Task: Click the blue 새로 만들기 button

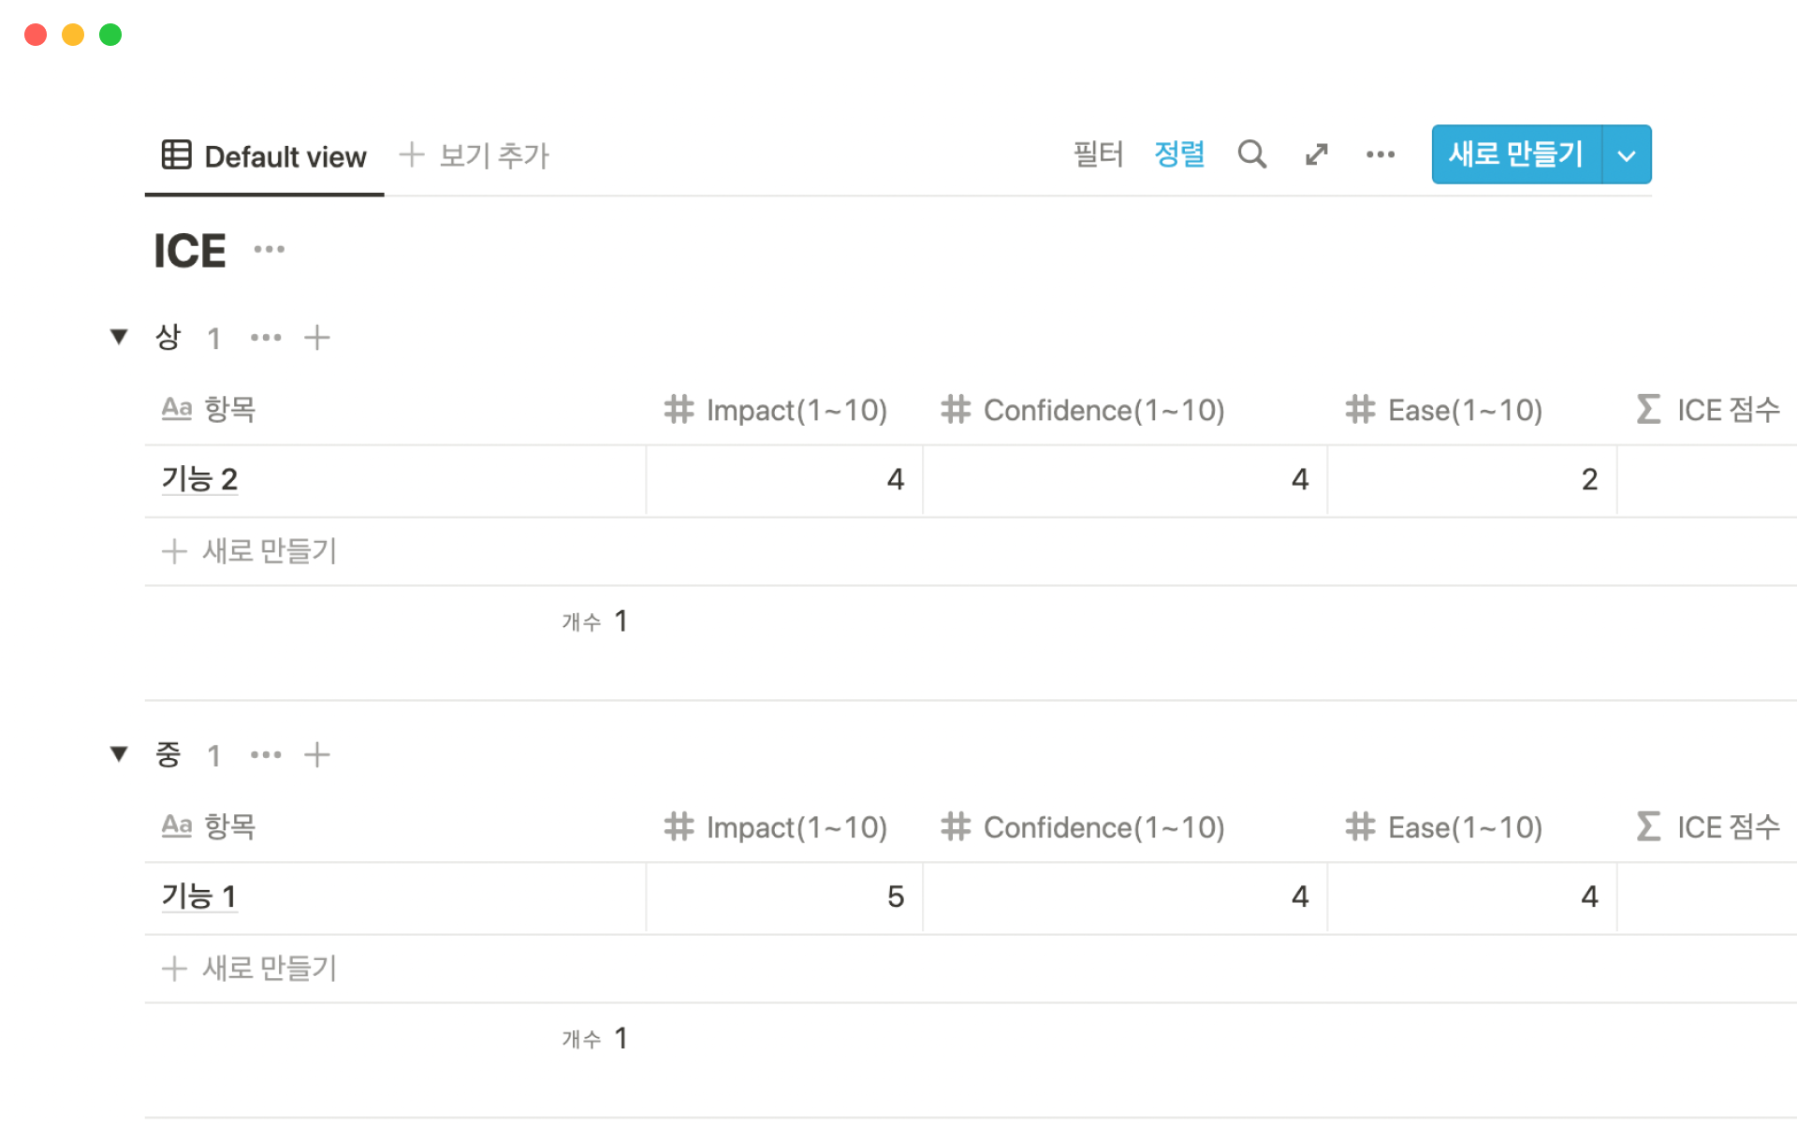Action: point(1516,154)
